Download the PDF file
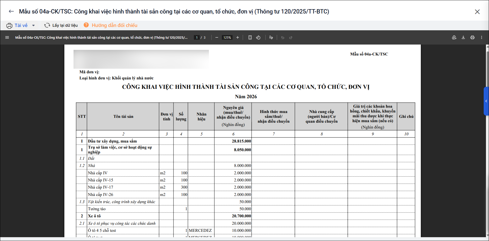The height and width of the screenshot is (241, 489). coord(463,37)
